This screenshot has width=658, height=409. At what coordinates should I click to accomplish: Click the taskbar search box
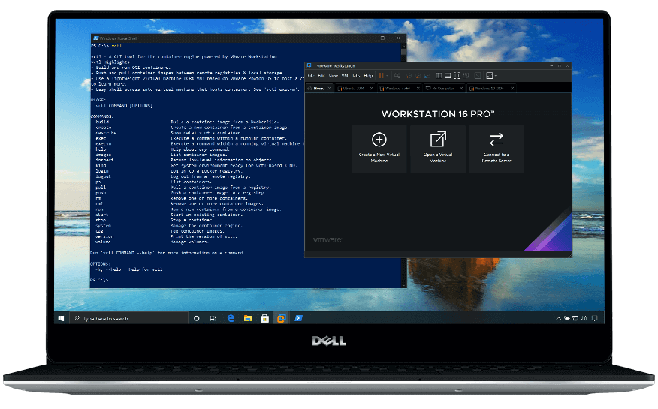(128, 318)
